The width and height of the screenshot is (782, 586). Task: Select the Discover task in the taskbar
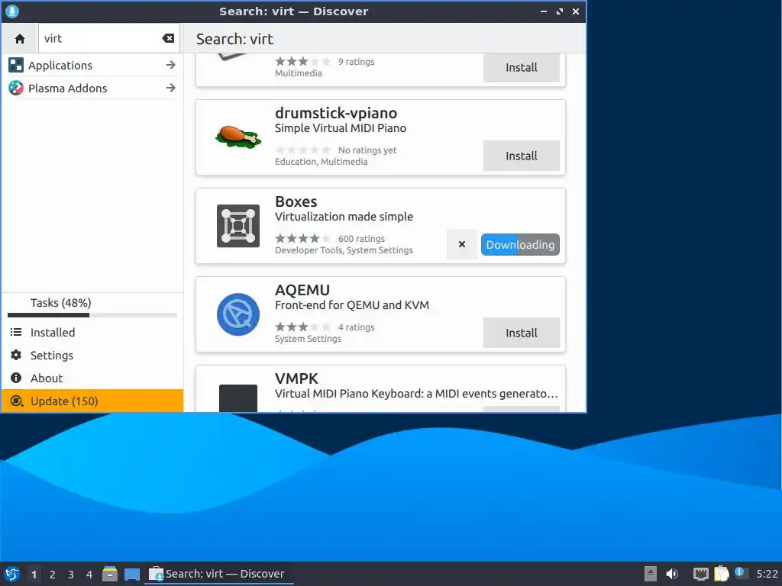point(218,574)
